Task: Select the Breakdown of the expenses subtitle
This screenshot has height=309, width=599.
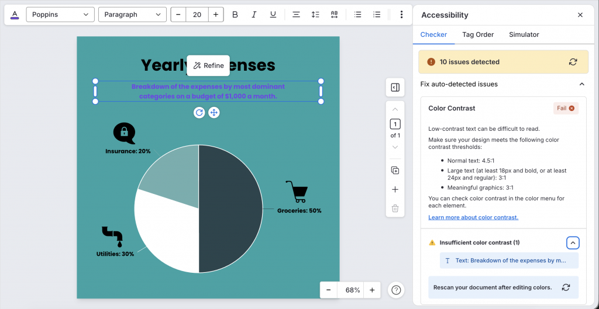Action: (208, 91)
